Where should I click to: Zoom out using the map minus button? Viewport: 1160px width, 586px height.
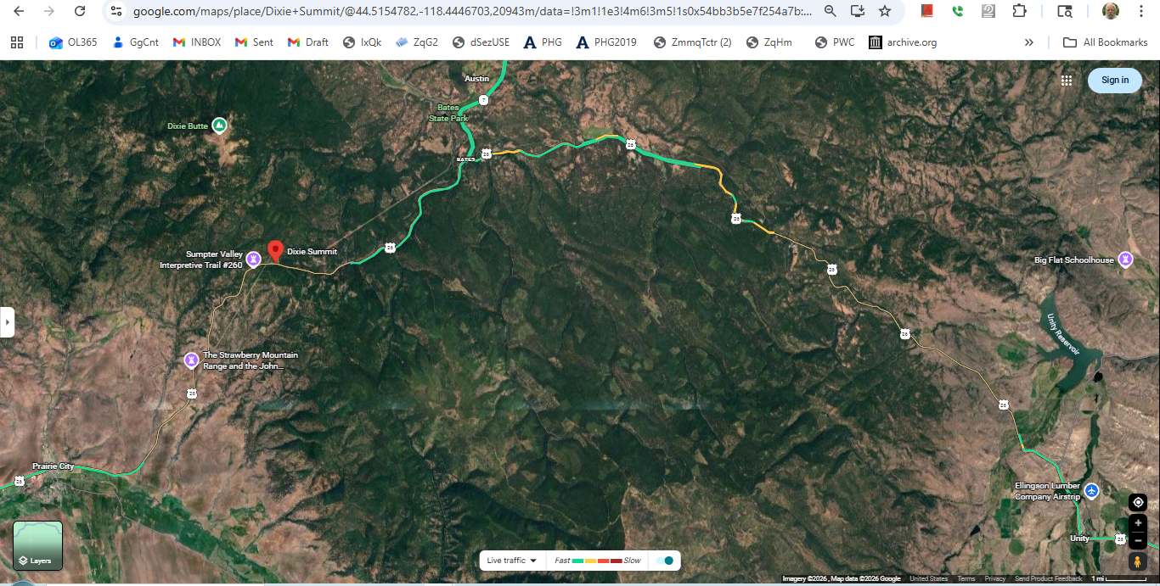point(1138,541)
